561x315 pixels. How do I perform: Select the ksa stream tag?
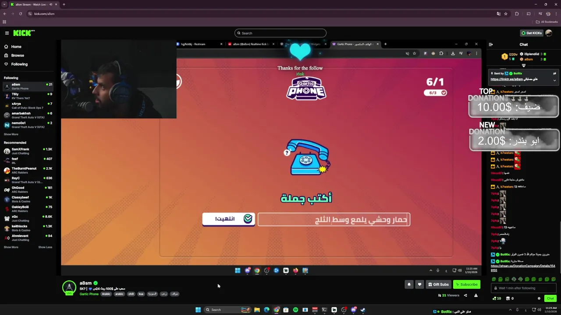(x=141, y=294)
